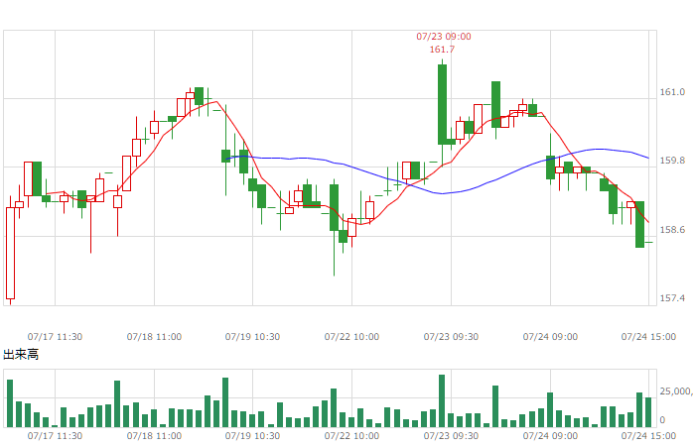Click the 0 volume axis label
This screenshot has width=693, height=446.
point(662,420)
